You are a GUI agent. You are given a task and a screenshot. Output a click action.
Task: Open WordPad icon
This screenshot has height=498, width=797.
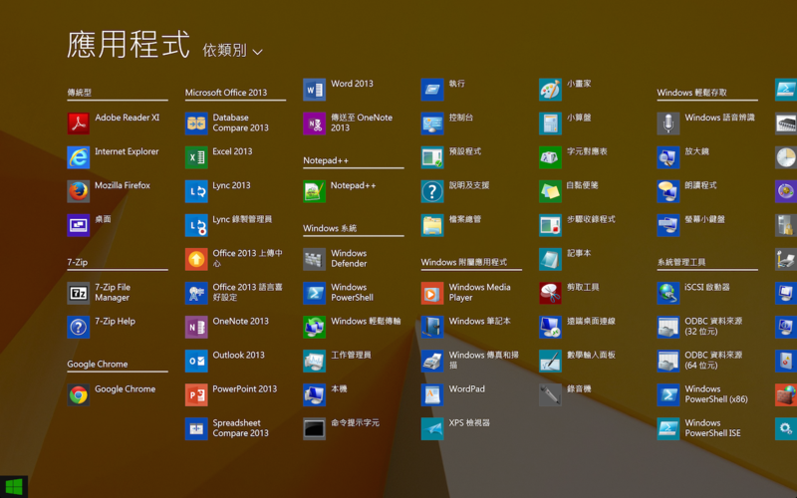[432, 394]
